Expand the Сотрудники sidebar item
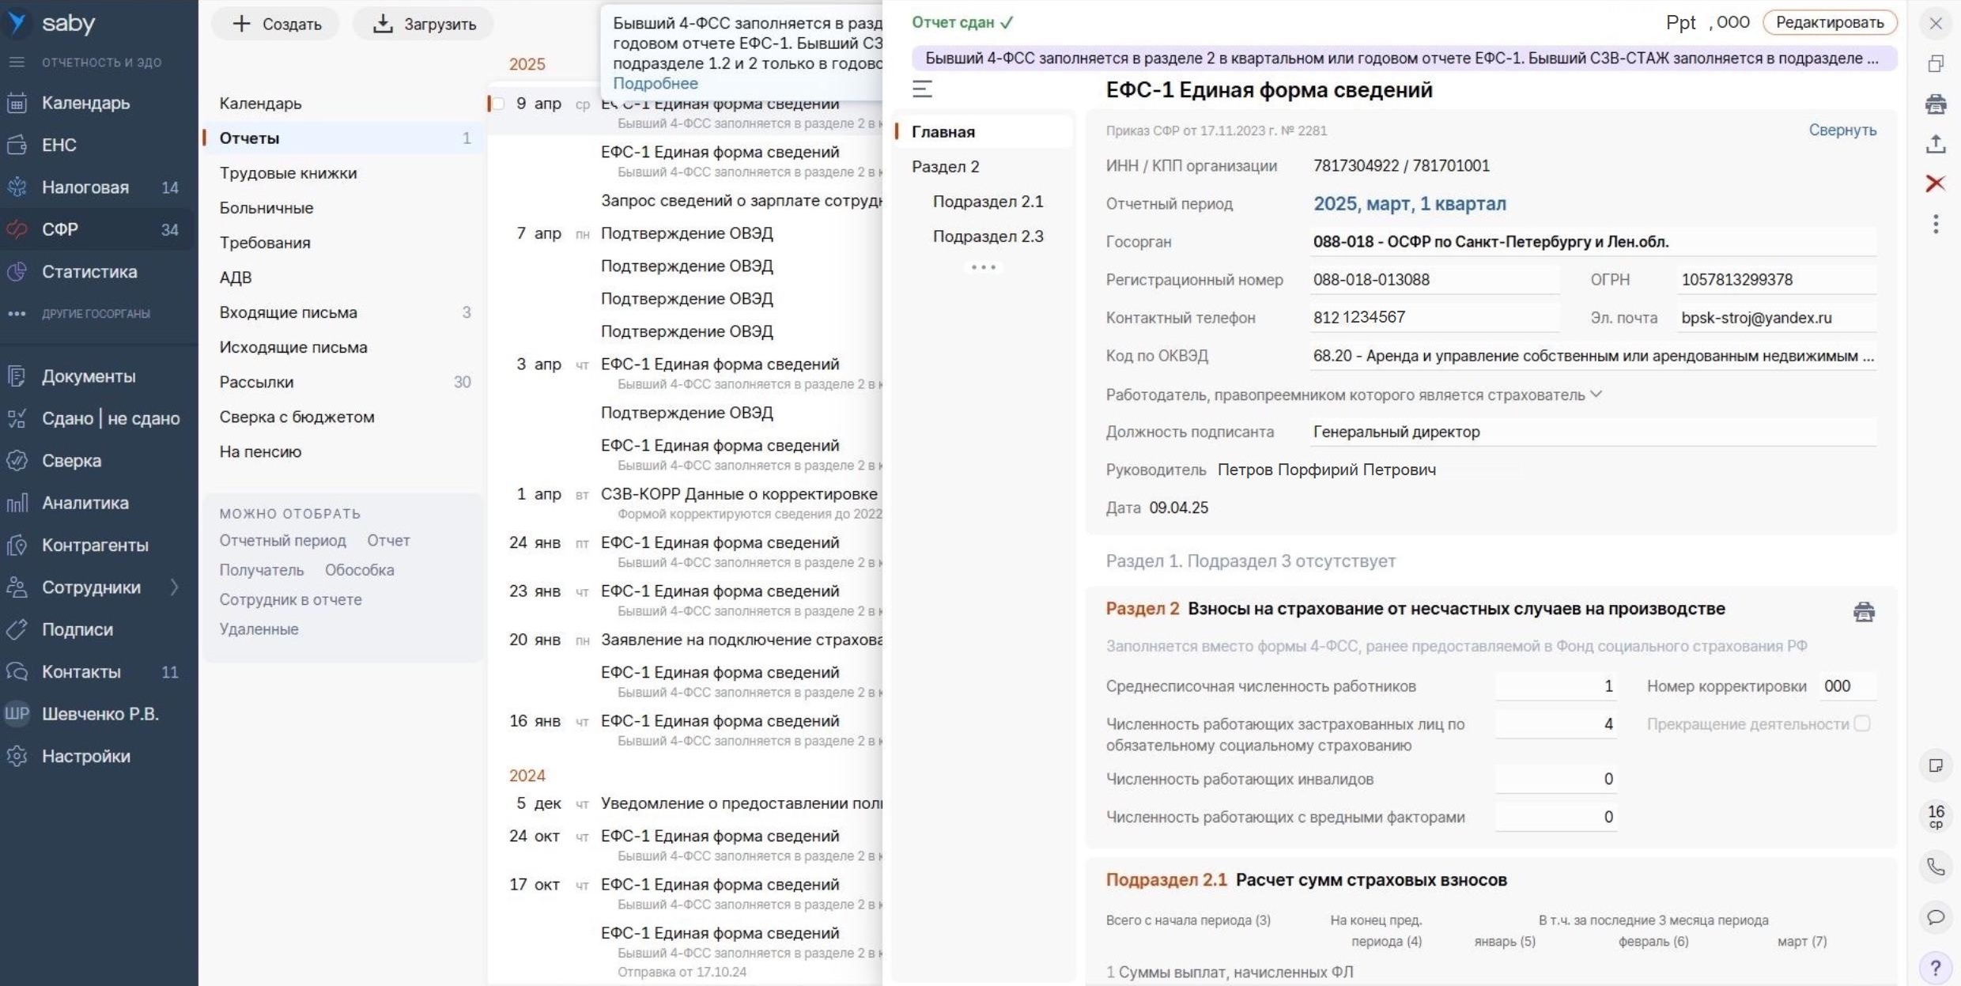 pos(175,587)
